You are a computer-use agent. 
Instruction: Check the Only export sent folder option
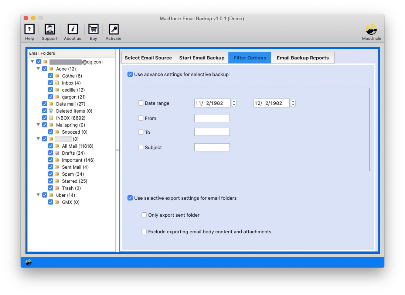[144, 215]
